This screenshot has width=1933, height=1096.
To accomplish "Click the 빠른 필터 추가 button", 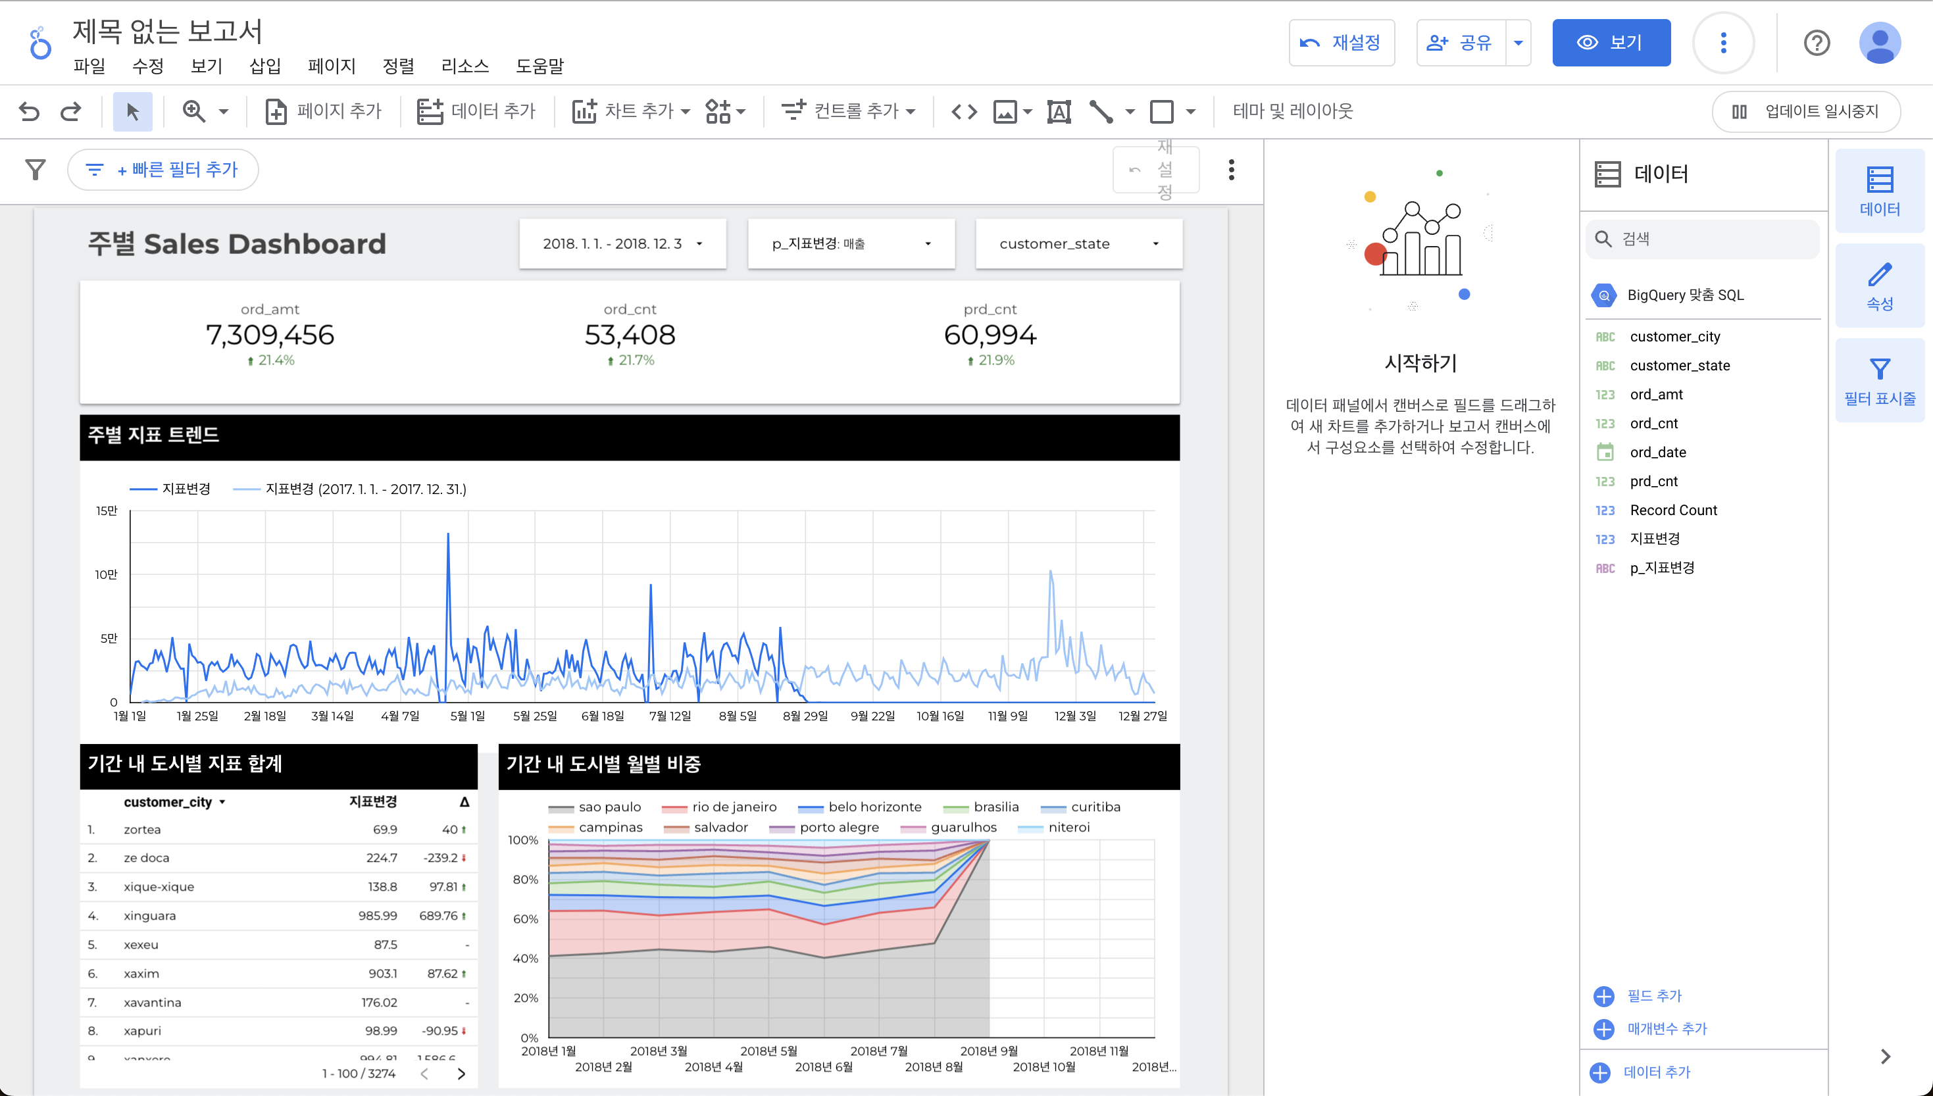I will click(x=163, y=169).
